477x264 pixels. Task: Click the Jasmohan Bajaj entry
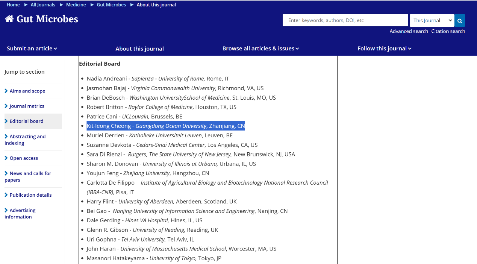[175, 88]
